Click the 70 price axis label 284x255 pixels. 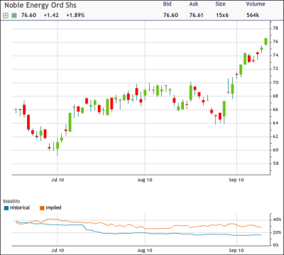(x=275, y=83)
